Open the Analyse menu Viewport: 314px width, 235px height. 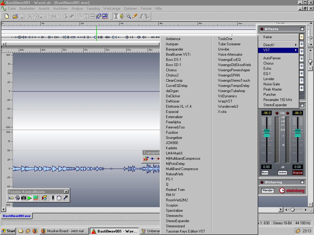[77, 9]
